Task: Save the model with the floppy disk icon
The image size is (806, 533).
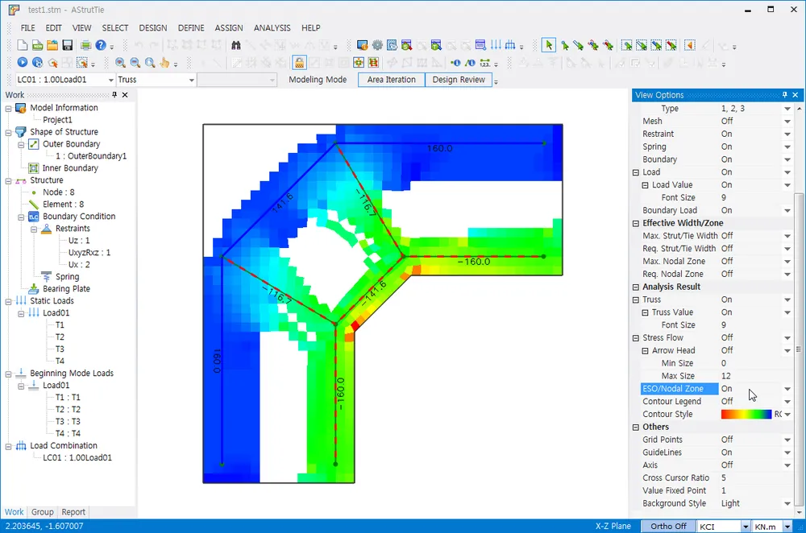Action: coord(68,45)
